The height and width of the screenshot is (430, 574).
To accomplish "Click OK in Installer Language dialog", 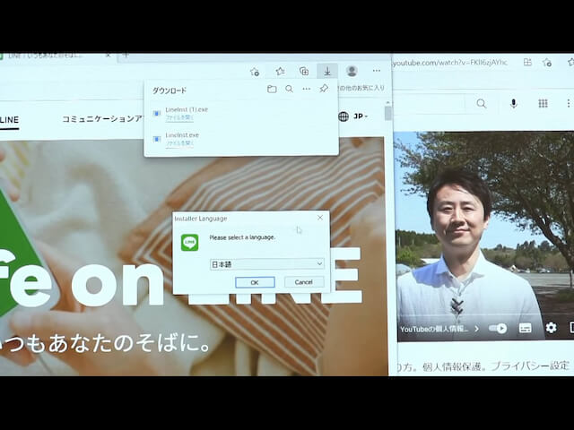I will pyautogui.click(x=255, y=282).
